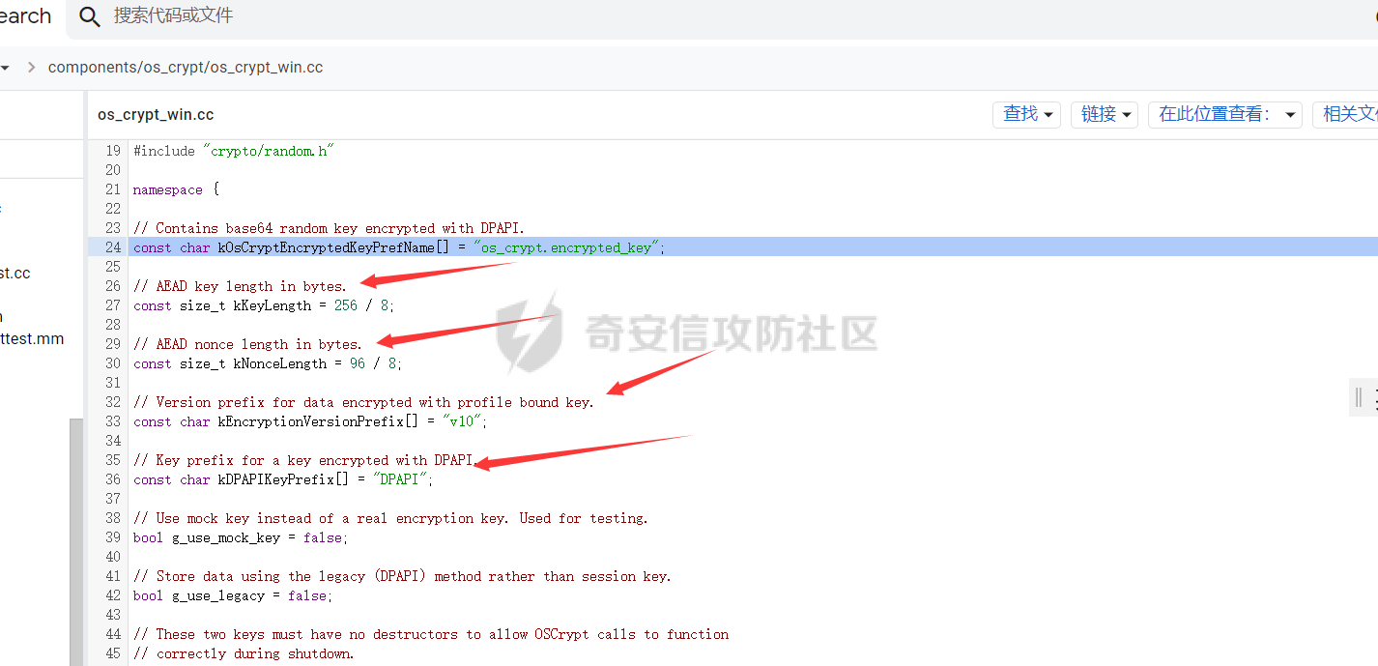Select ttest.mm file in left sidebar
1378x666 pixels.
[32, 338]
